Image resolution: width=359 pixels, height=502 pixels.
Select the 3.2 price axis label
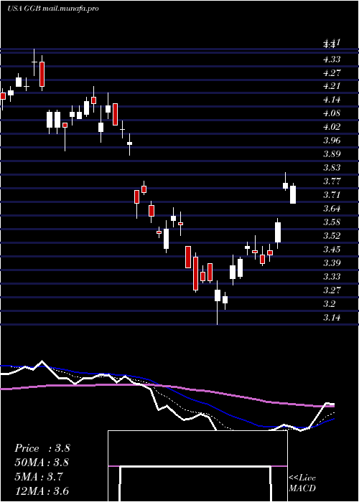coord(330,303)
